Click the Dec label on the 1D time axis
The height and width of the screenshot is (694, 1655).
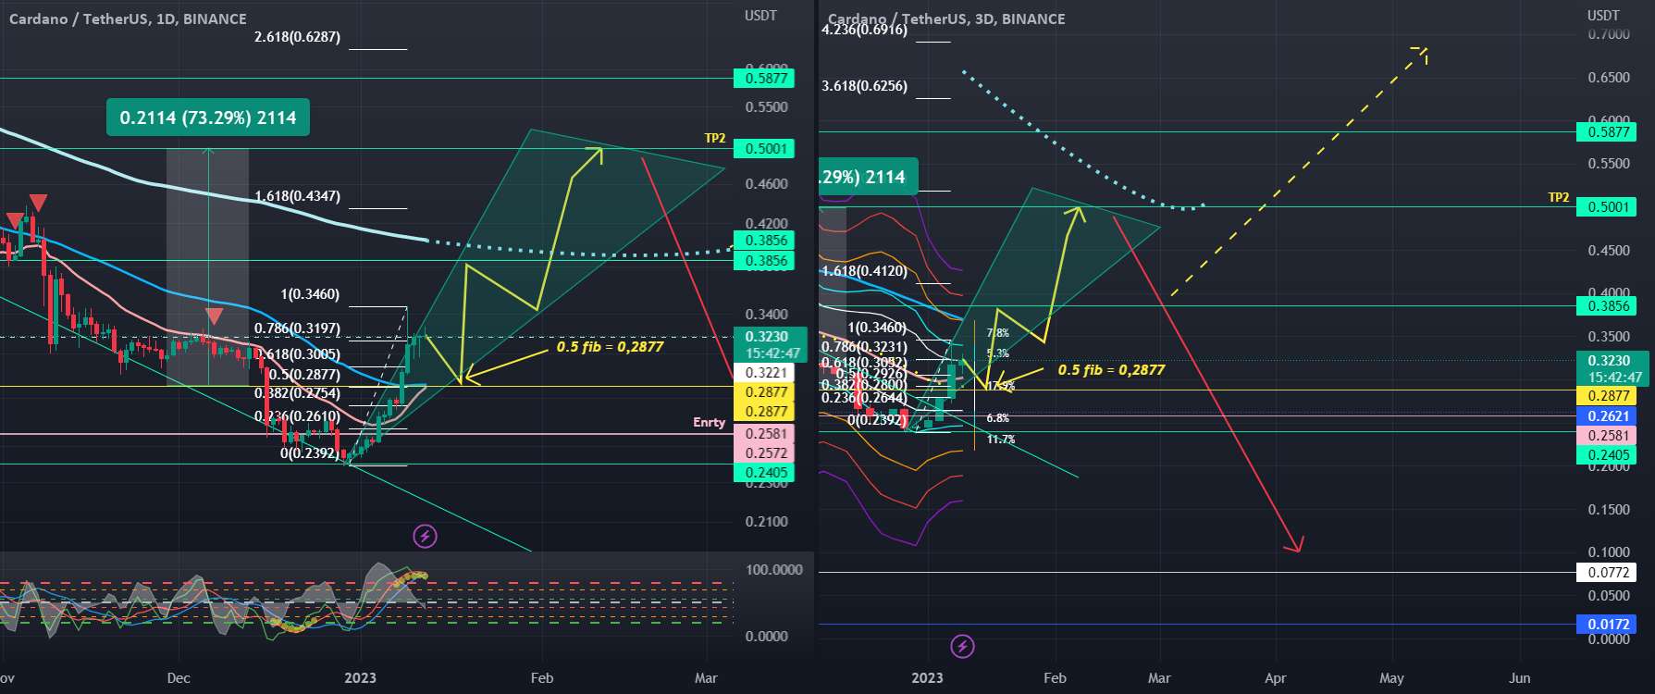[x=179, y=677]
